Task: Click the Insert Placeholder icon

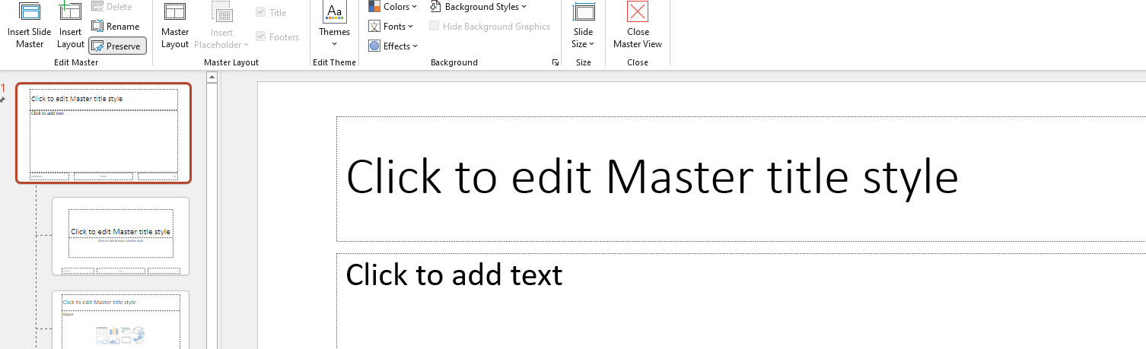Action: 222,12
